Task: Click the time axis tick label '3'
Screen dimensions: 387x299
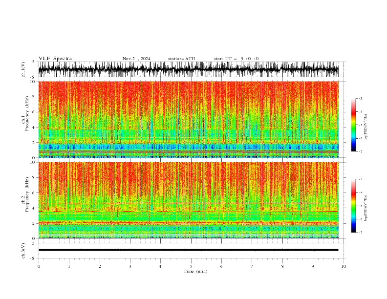Action: [130, 266]
